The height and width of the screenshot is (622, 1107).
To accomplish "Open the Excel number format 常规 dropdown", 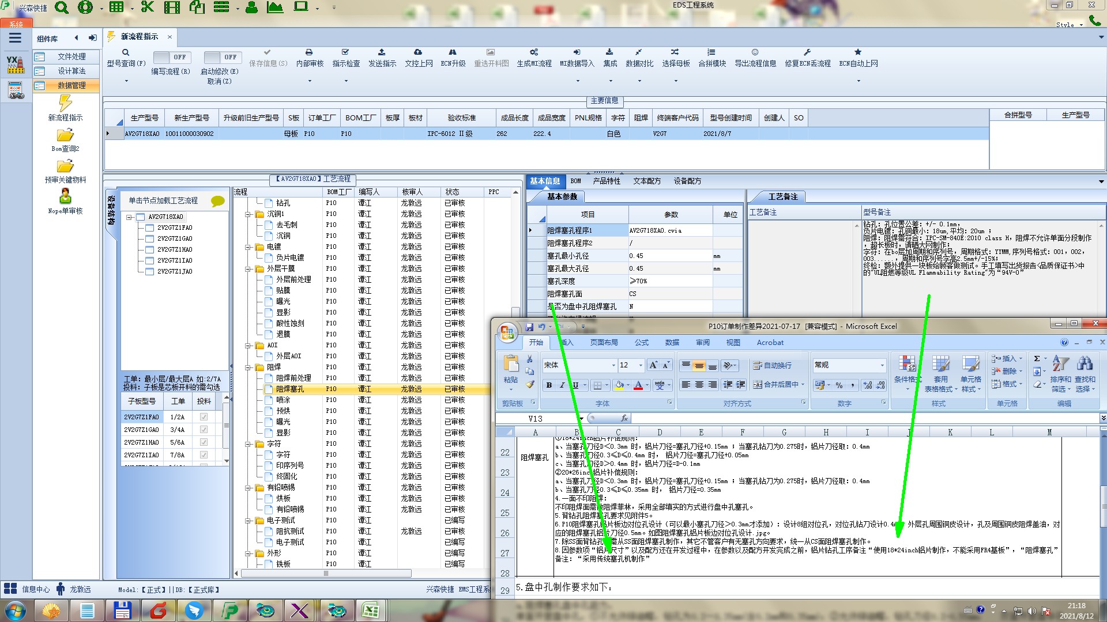I will (882, 365).
